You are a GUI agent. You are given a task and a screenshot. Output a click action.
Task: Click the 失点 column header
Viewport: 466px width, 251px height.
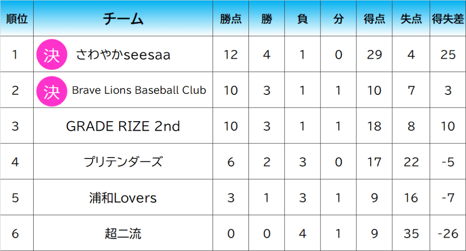click(411, 19)
